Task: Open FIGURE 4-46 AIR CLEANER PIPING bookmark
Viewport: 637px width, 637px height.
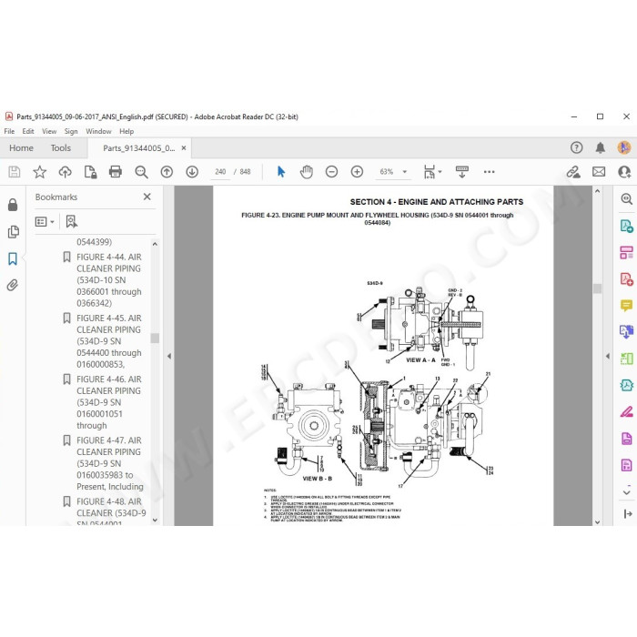Action: pyautogui.click(x=109, y=402)
